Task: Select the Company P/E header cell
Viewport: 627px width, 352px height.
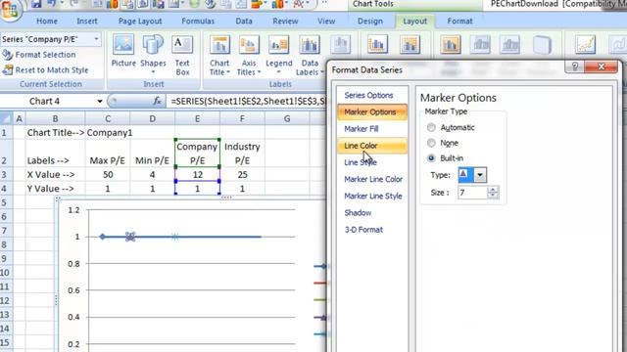Action: click(x=198, y=154)
